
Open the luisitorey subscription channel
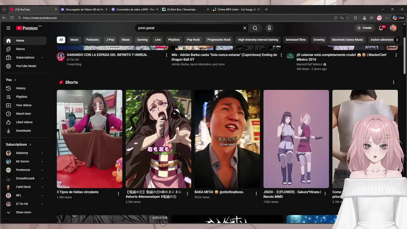click(x=25, y=153)
